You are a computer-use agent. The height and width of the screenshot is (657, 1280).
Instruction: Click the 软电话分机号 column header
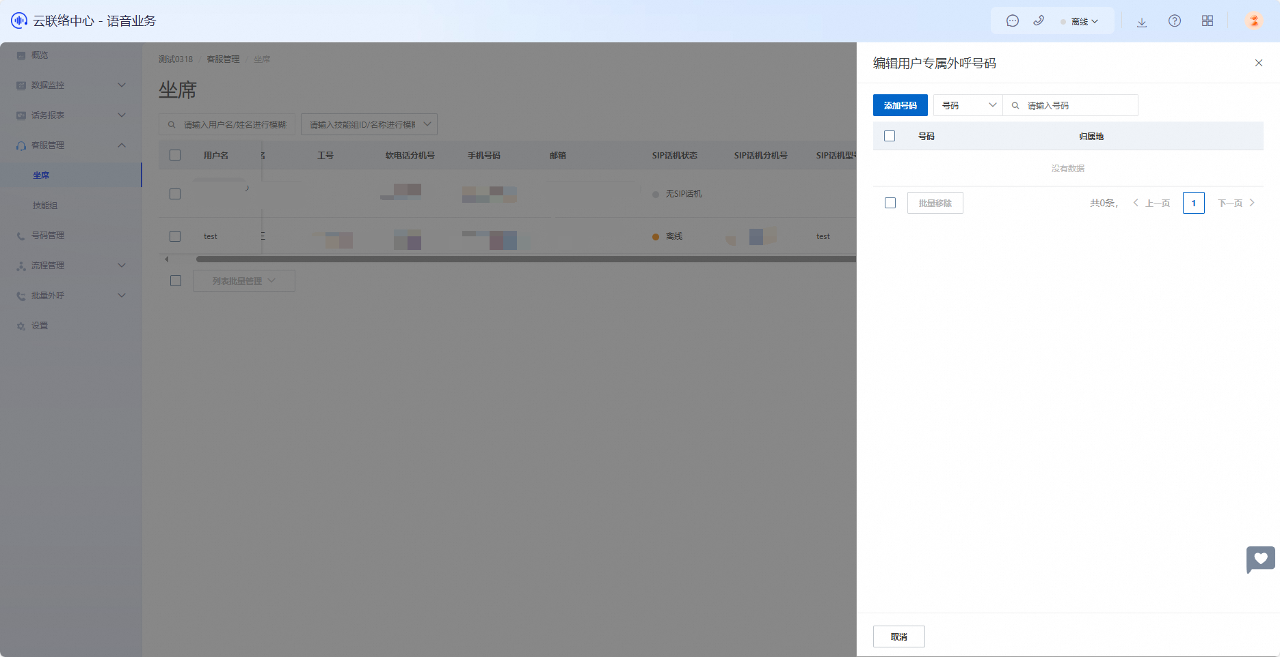pos(410,156)
